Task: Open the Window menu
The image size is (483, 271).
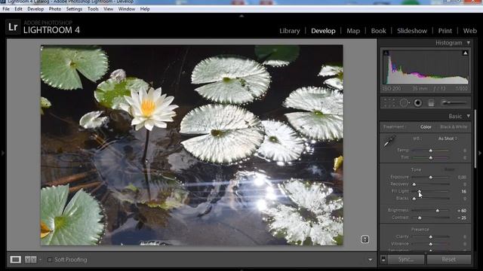Action: tap(127, 9)
